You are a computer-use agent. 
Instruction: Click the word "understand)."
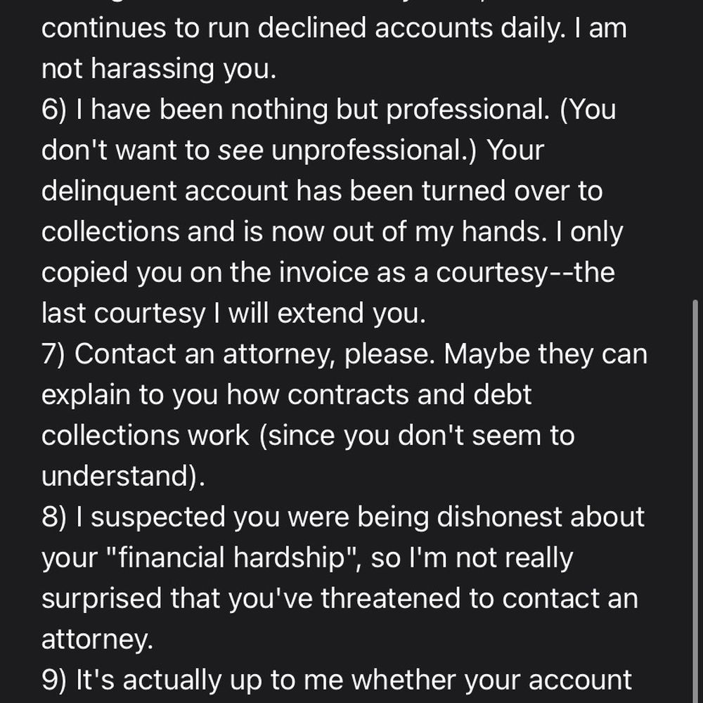pyautogui.click(x=123, y=476)
